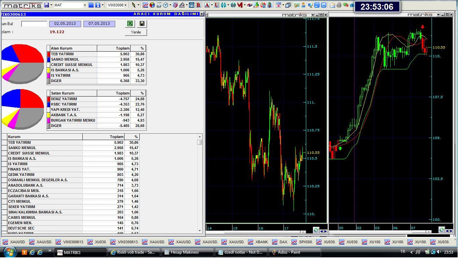459x258 pixels.
Task: Click the chat bubbles icon
Action: click(x=346, y=5)
